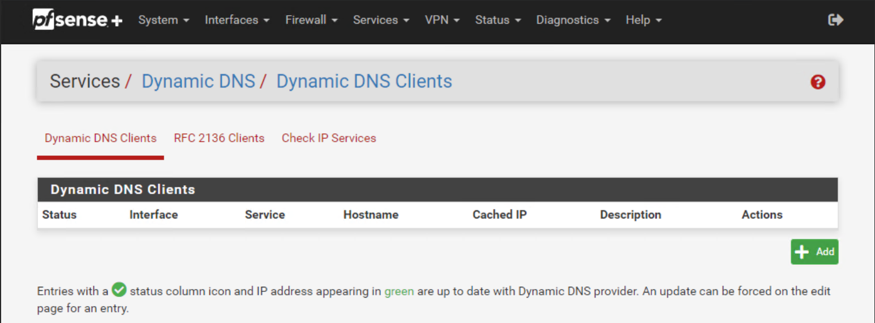The width and height of the screenshot is (875, 323).
Task: Expand the Help menu
Action: click(643, 20)
